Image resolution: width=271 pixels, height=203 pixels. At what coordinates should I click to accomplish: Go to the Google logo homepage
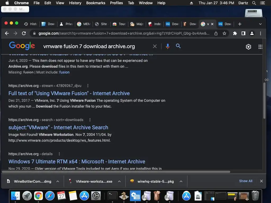[22, 45]
